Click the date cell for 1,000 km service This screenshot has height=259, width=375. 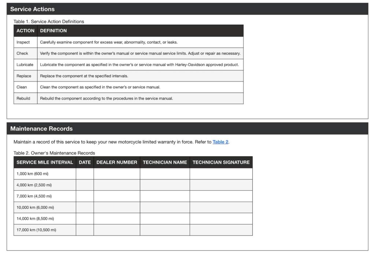(85, 173)
